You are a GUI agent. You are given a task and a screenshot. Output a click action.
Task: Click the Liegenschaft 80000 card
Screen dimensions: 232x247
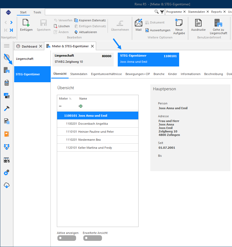tap(83, 60)
